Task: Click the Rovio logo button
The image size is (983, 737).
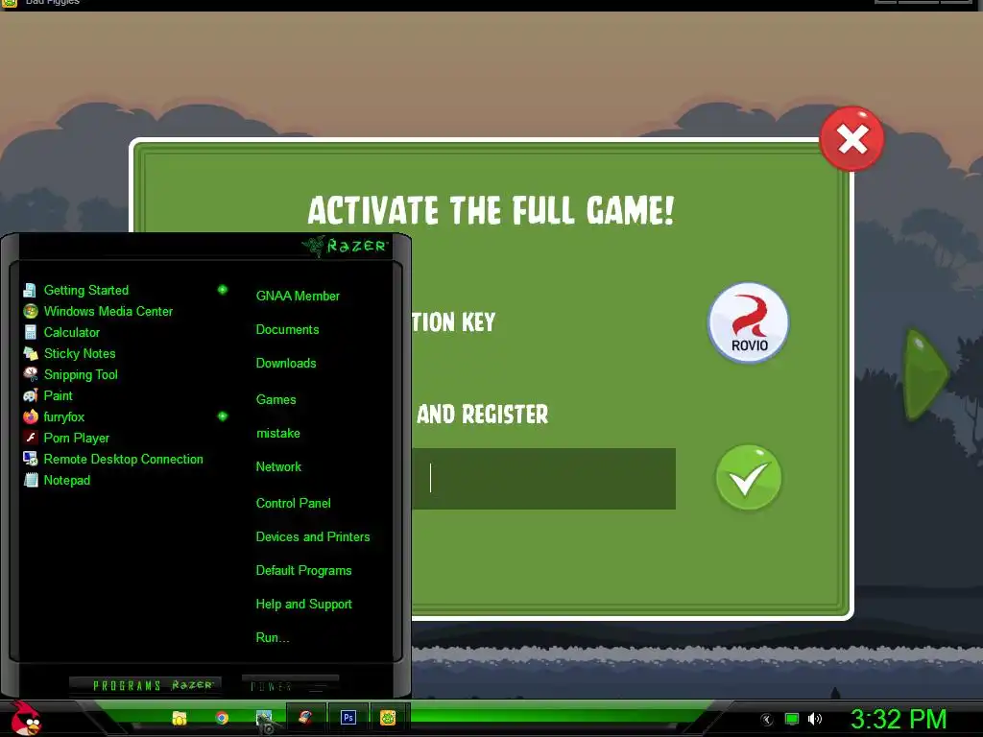Action: tap(749, 323)
